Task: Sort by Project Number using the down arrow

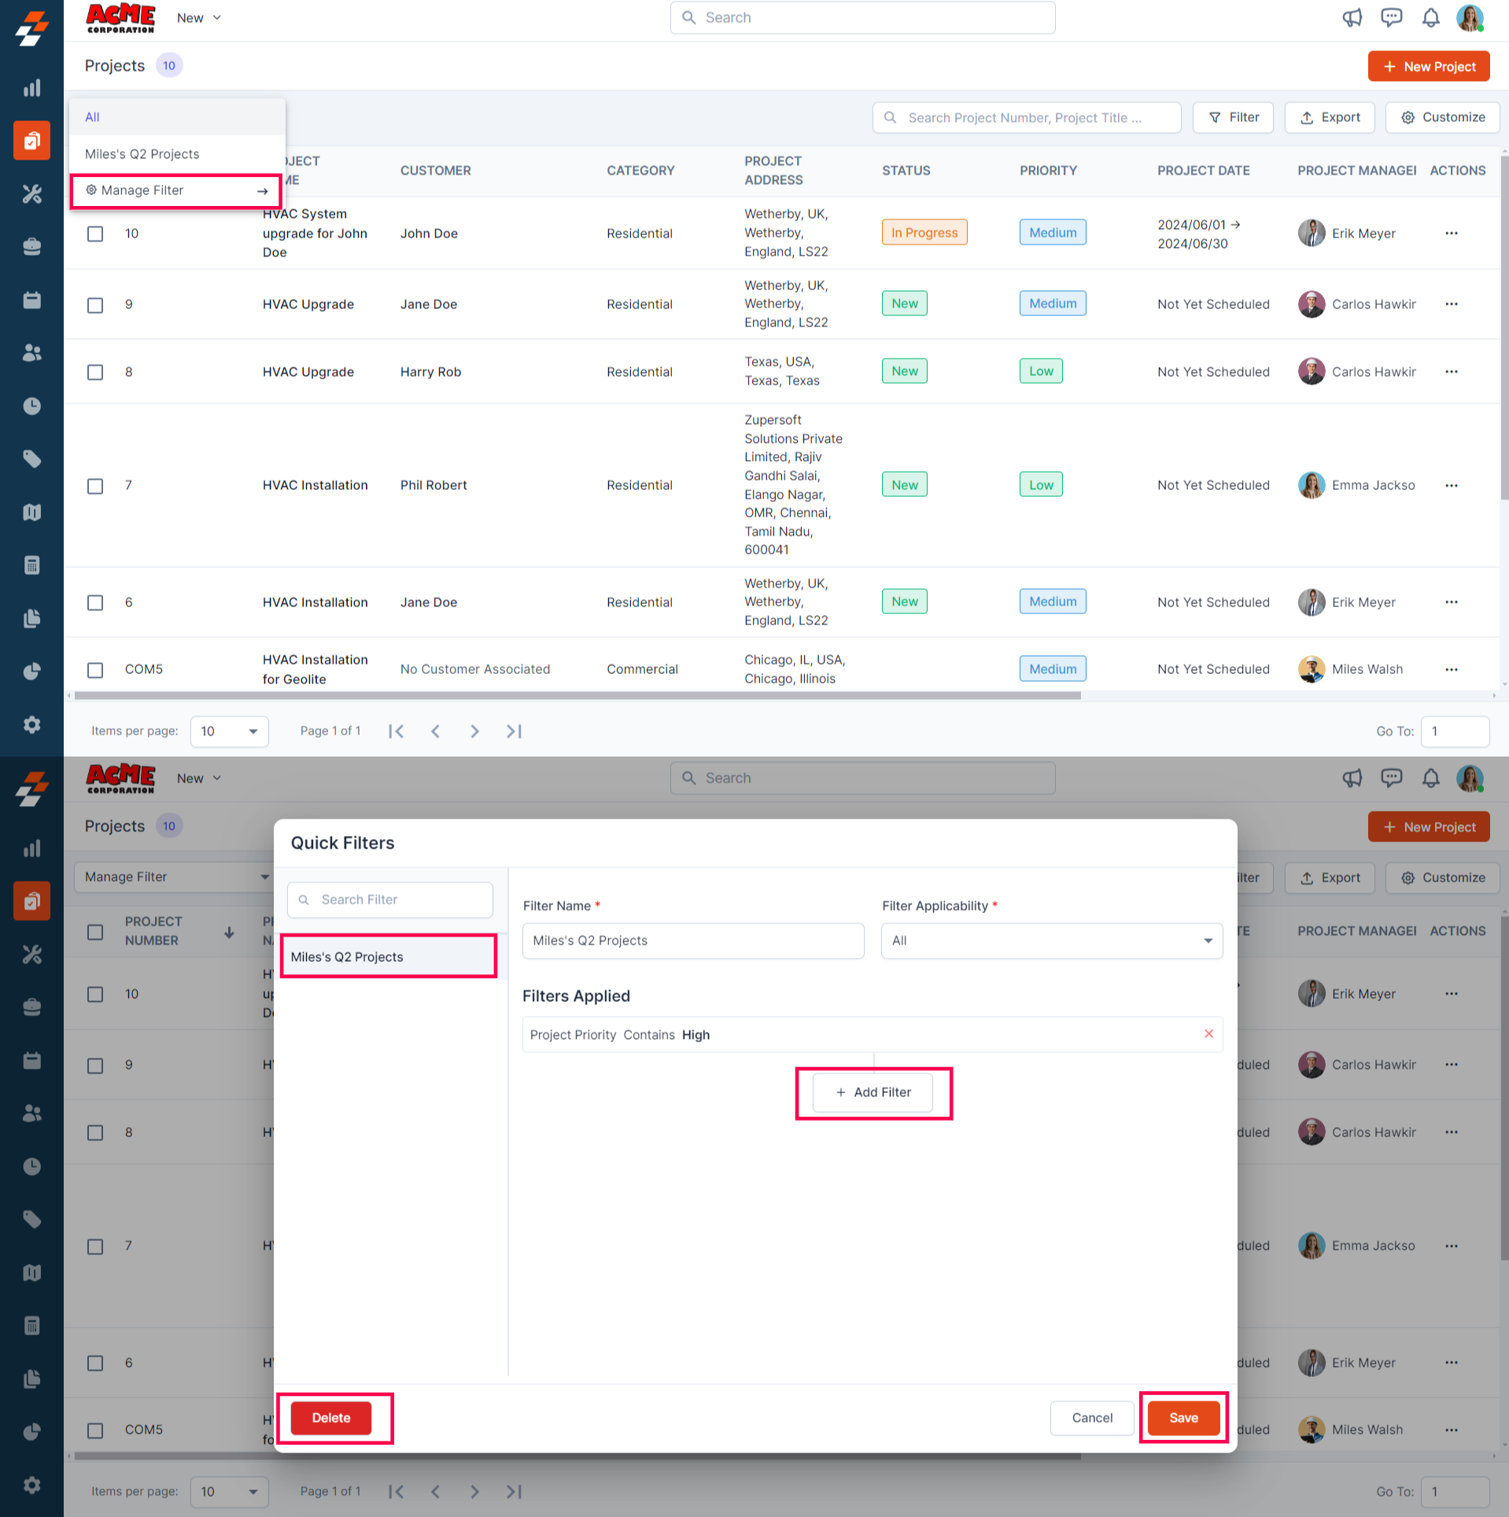Action: pos(229,933)
